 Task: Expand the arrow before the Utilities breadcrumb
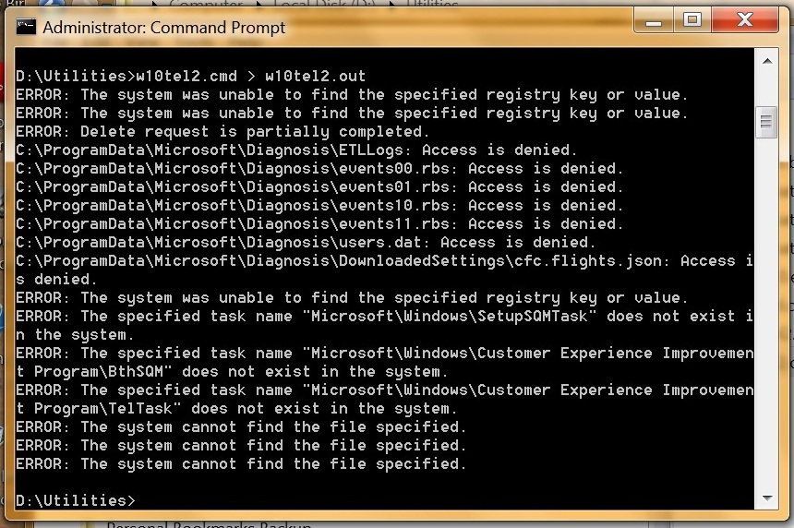[x=391, y=5]
